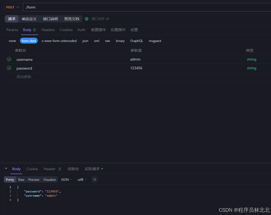Image resolution: width=271 pixels, height=215 pixels.
Task: Click the password parameter name cell
Action: [24, 68]
